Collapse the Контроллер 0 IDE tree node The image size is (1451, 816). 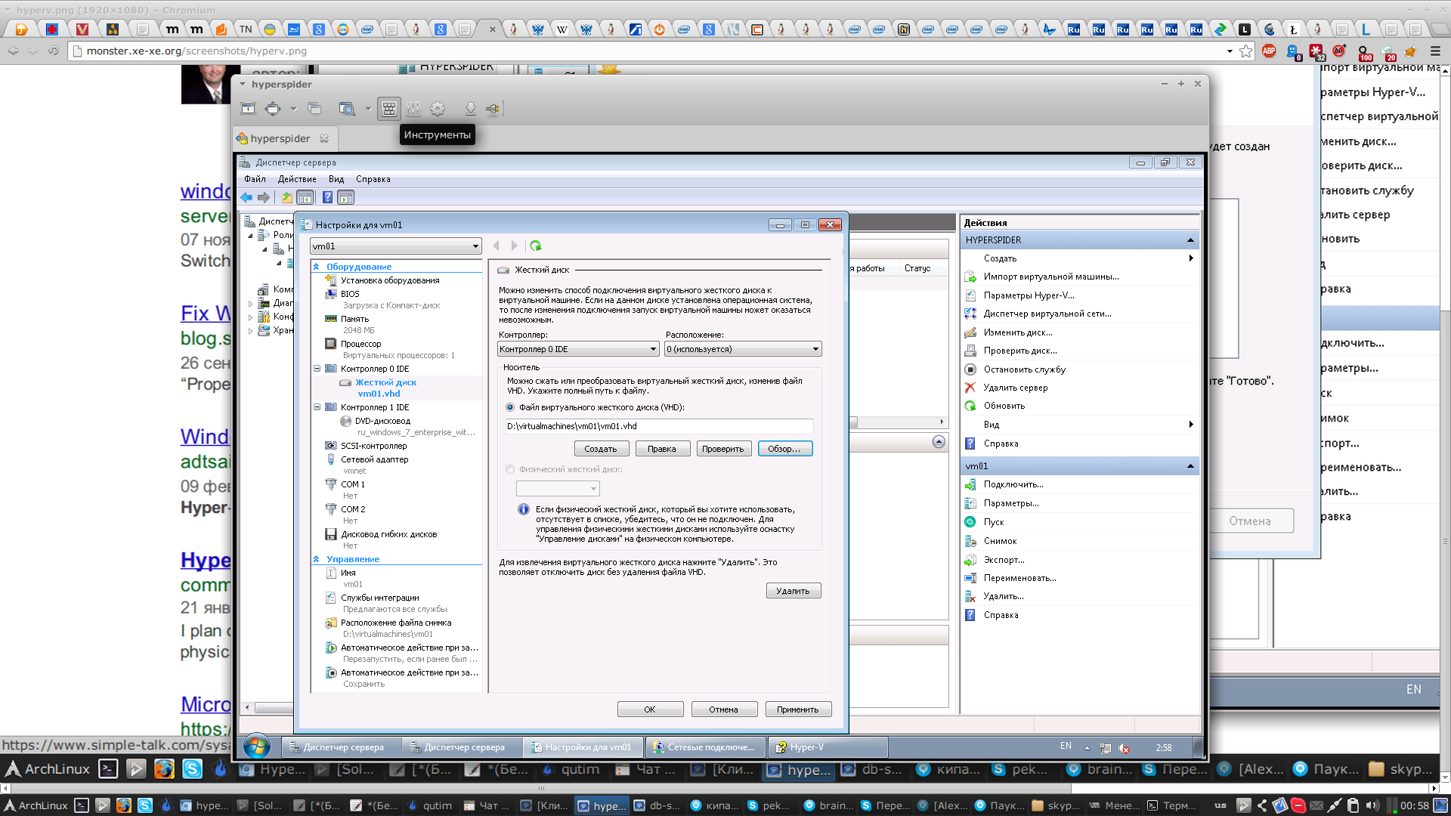pyautogui.click(x=317, y=369)
